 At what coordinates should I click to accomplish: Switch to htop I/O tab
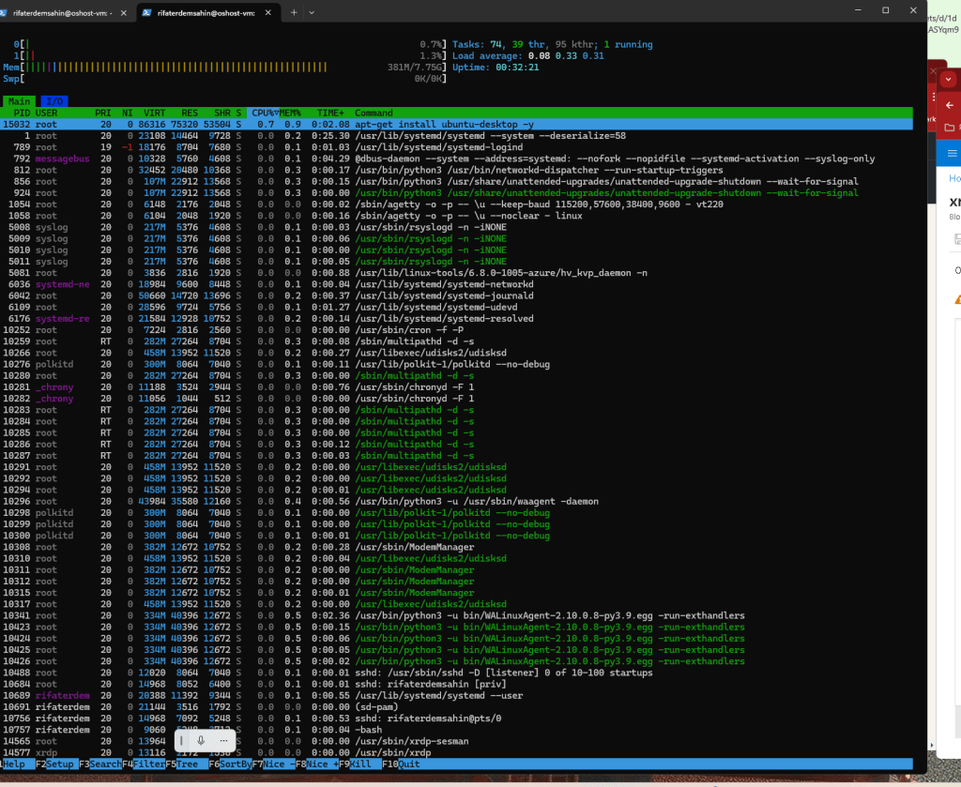coord(54,101)
